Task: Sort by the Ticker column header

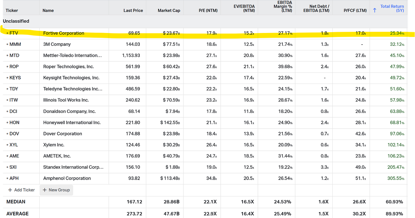Action: [12, 11]
